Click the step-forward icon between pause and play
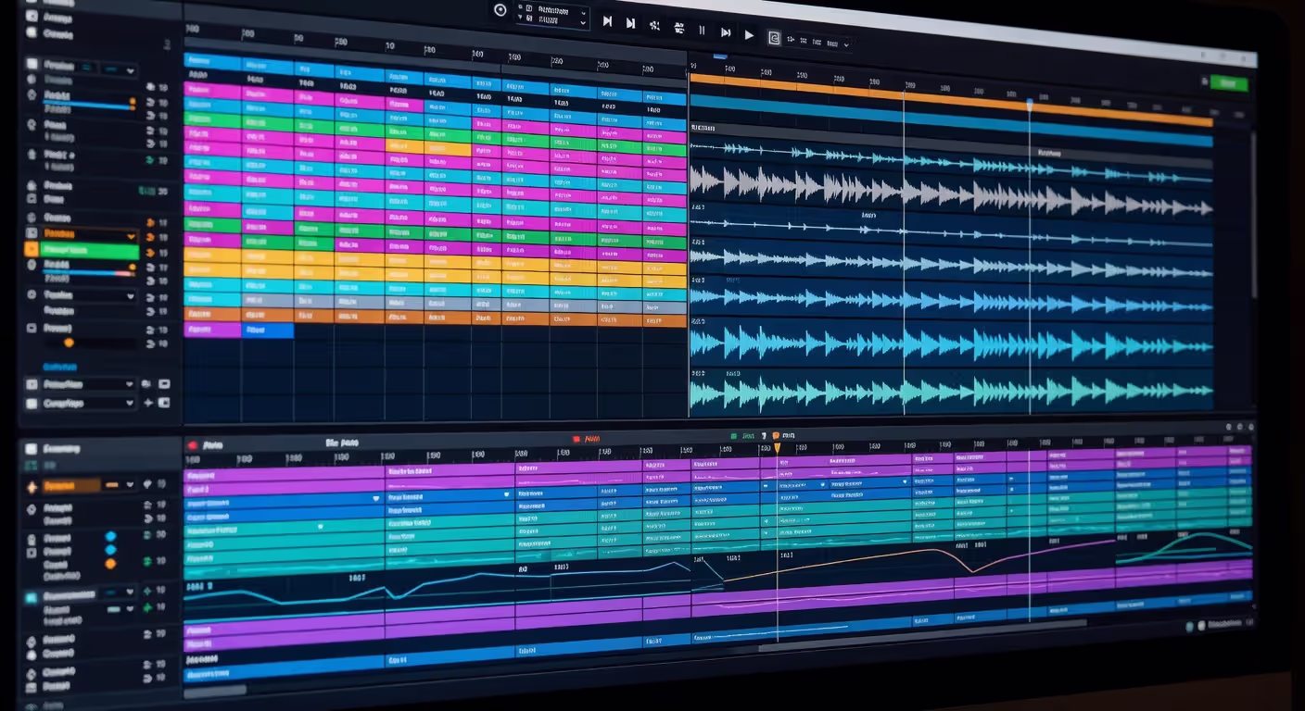 pos(726,32)
